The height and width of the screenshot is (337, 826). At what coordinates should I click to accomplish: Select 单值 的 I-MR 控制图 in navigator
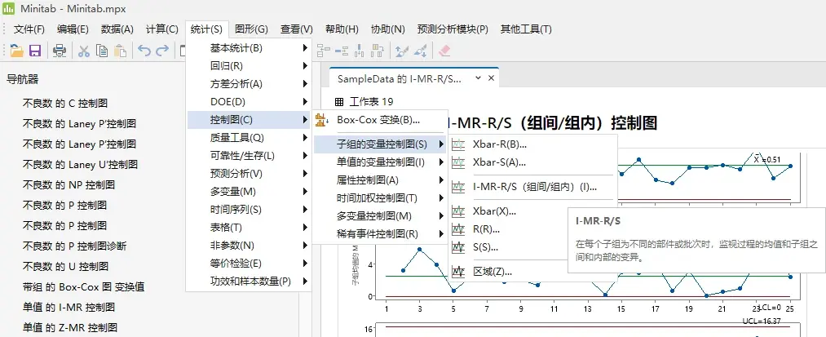[x=68, y=307]
